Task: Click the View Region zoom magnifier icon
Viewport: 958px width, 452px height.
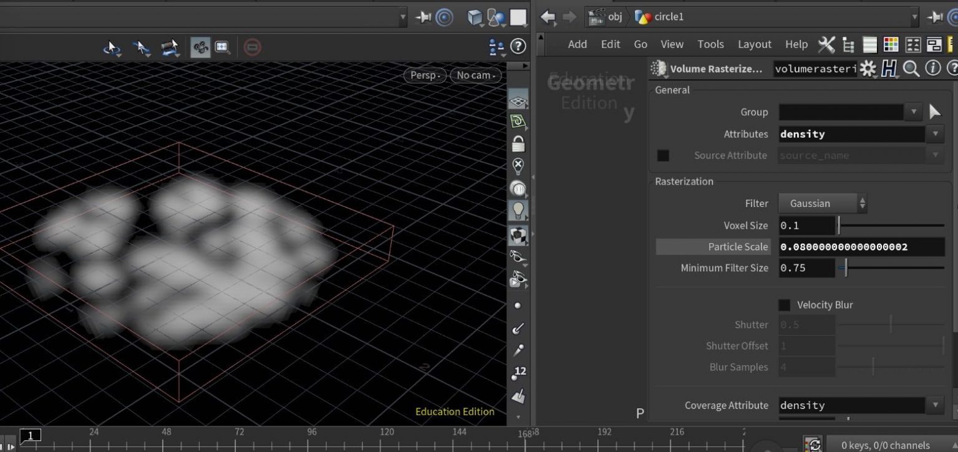Action: 222,46
